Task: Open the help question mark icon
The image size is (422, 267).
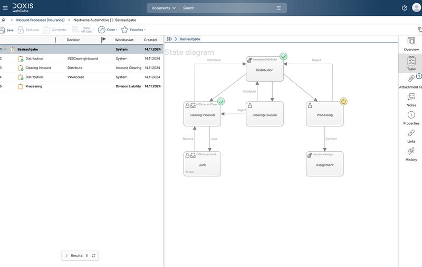Action: click(405, 8)
